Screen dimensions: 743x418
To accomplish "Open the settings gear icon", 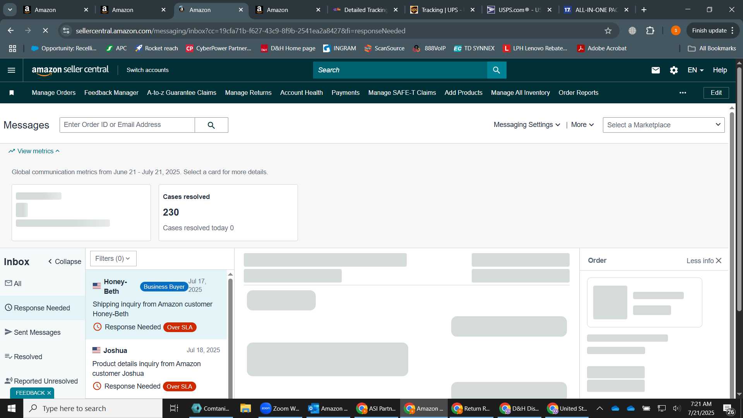I will 674,70.
